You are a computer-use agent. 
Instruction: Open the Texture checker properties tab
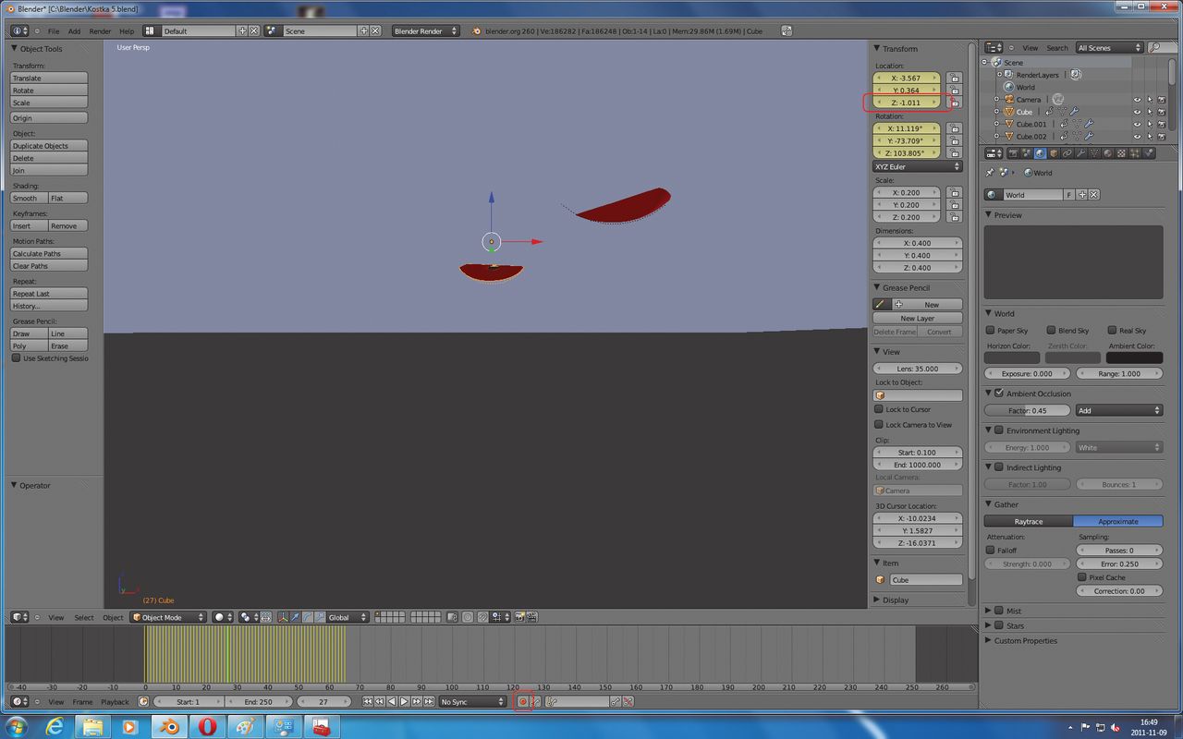coord(1120,153)
